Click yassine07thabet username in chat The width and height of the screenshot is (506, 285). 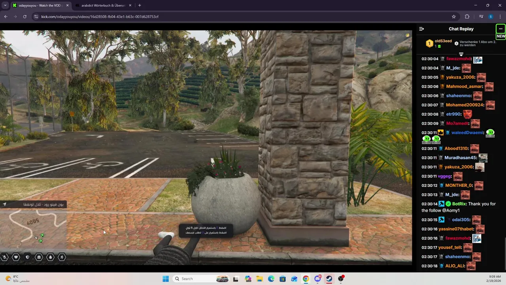click(456, 229)
